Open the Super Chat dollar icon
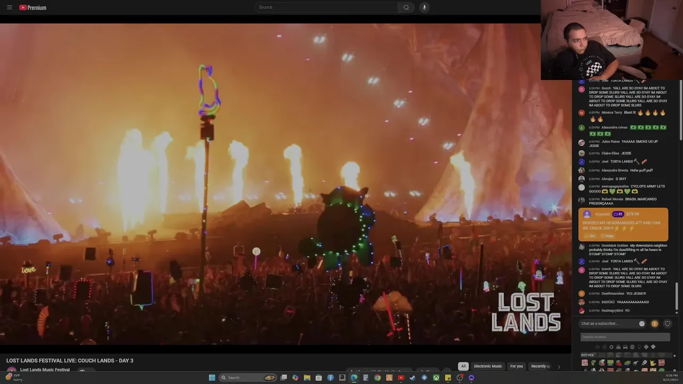 coord(655,324)
